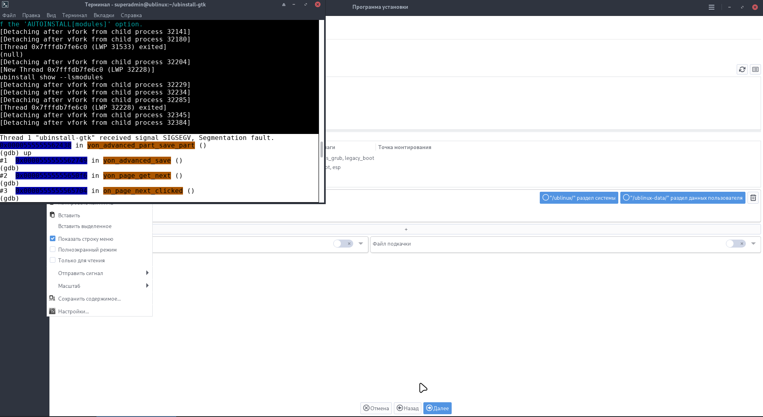This screenshot has width=763, height=417.
Task: Toggle the Файл подкачки switch
Action: pyautogui.click(x=736, y=244)
